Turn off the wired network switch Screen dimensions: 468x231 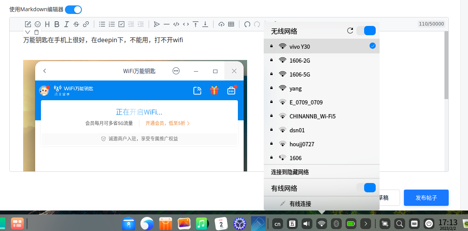coord(366,188)
